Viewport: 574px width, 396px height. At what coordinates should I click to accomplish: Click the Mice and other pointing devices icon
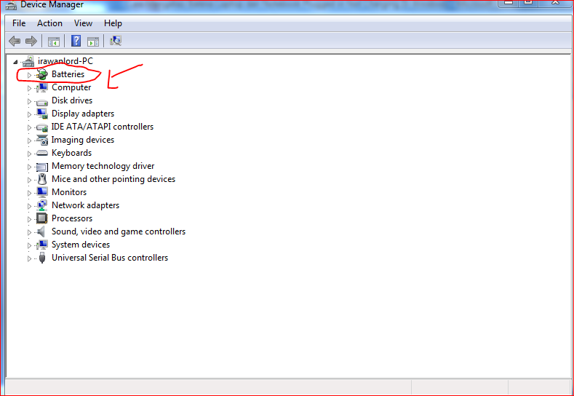click(42, 179)
